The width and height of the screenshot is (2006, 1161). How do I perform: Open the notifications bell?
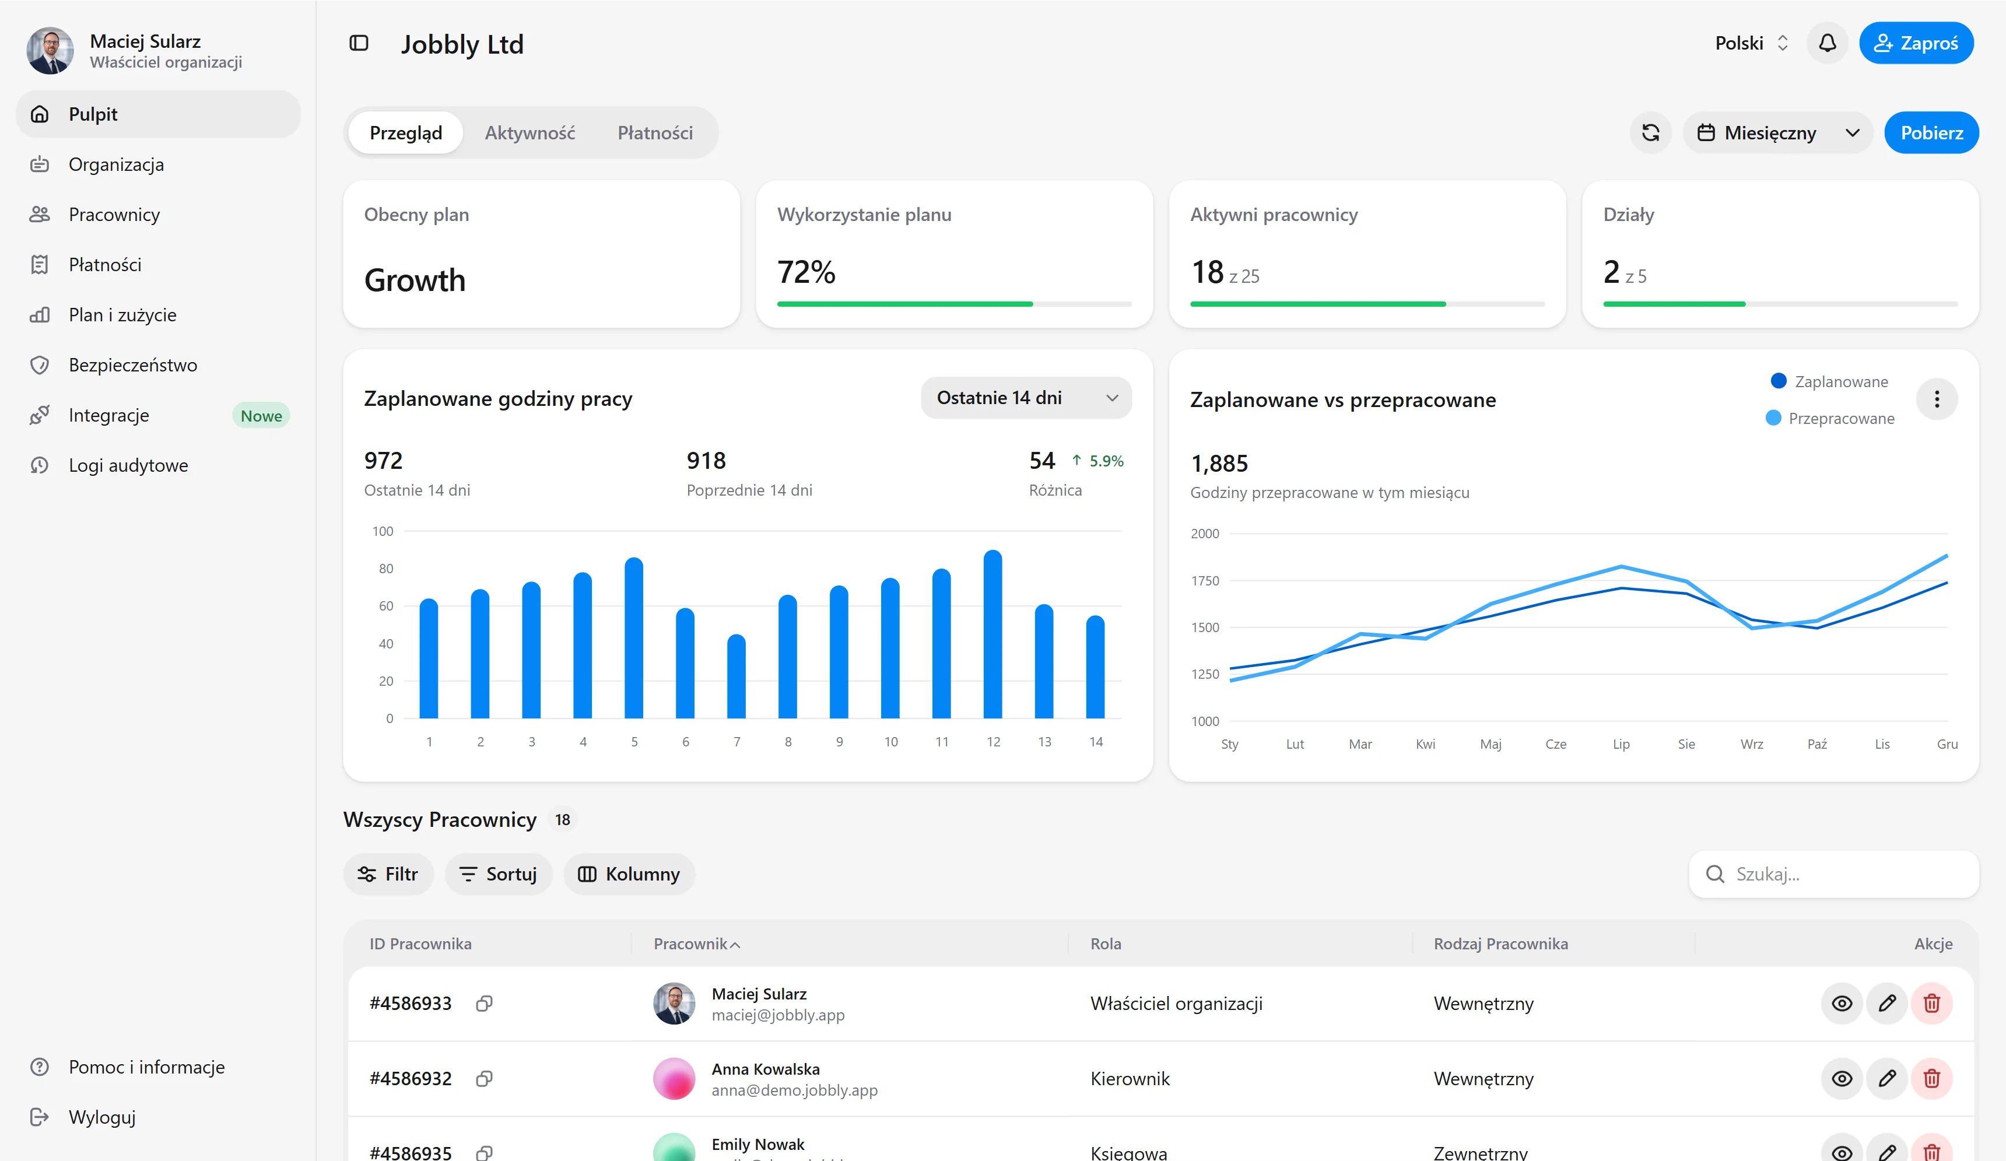click(x=1828, y=43)
